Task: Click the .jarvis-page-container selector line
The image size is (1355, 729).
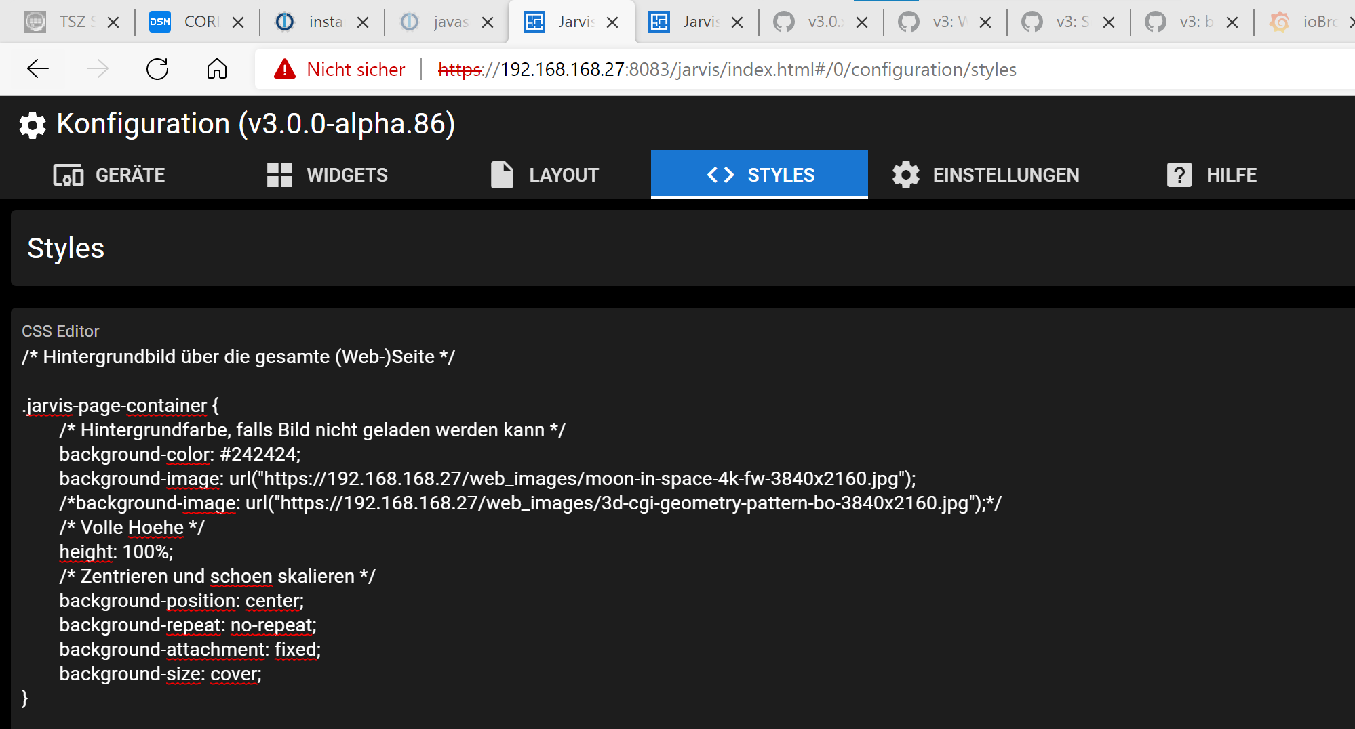Action: [120, 405]
